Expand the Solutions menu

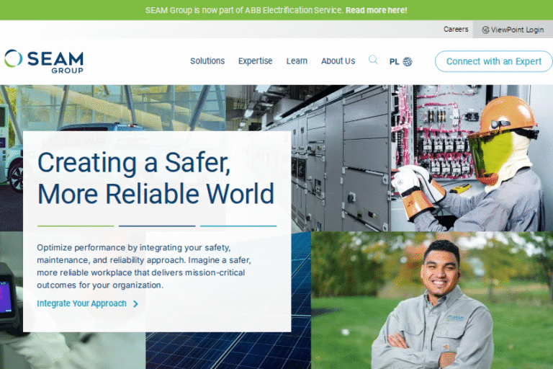pos(207,61)
